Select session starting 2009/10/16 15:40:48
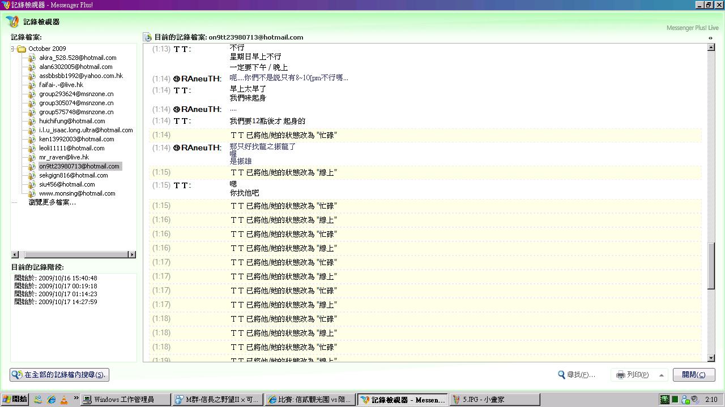725x407 pixels. pyautogui.click(x=56, y=278)
